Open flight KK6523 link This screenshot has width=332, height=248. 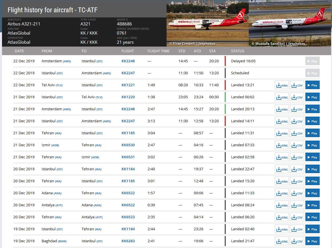click(x=128, y=217)
